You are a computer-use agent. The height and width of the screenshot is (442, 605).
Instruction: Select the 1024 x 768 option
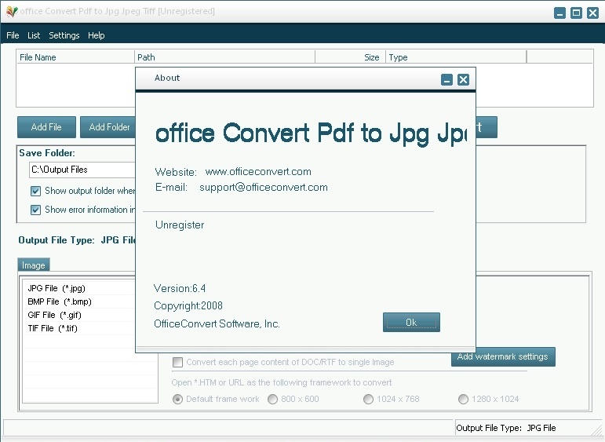[x=368, y=399]
